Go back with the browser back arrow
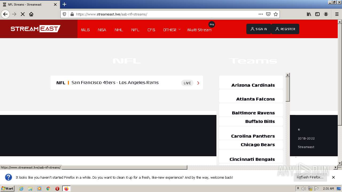342x192 pixels. tap(5, 14)
